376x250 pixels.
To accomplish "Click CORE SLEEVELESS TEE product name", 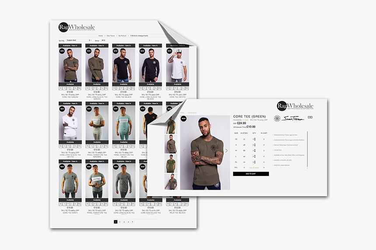I will pyautogui.click(x=150, y=213).
